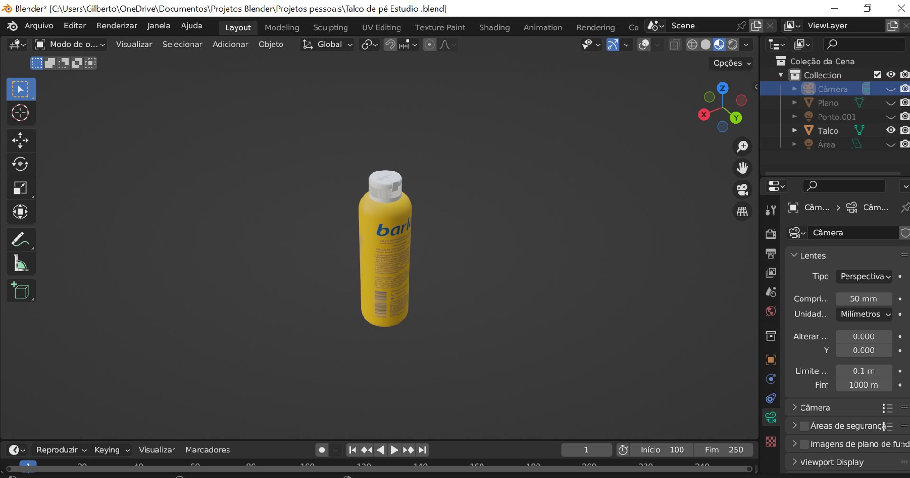Select the Cursor tool in toolbar
Viewport: 910px width, 478px height.
[20, 113]
